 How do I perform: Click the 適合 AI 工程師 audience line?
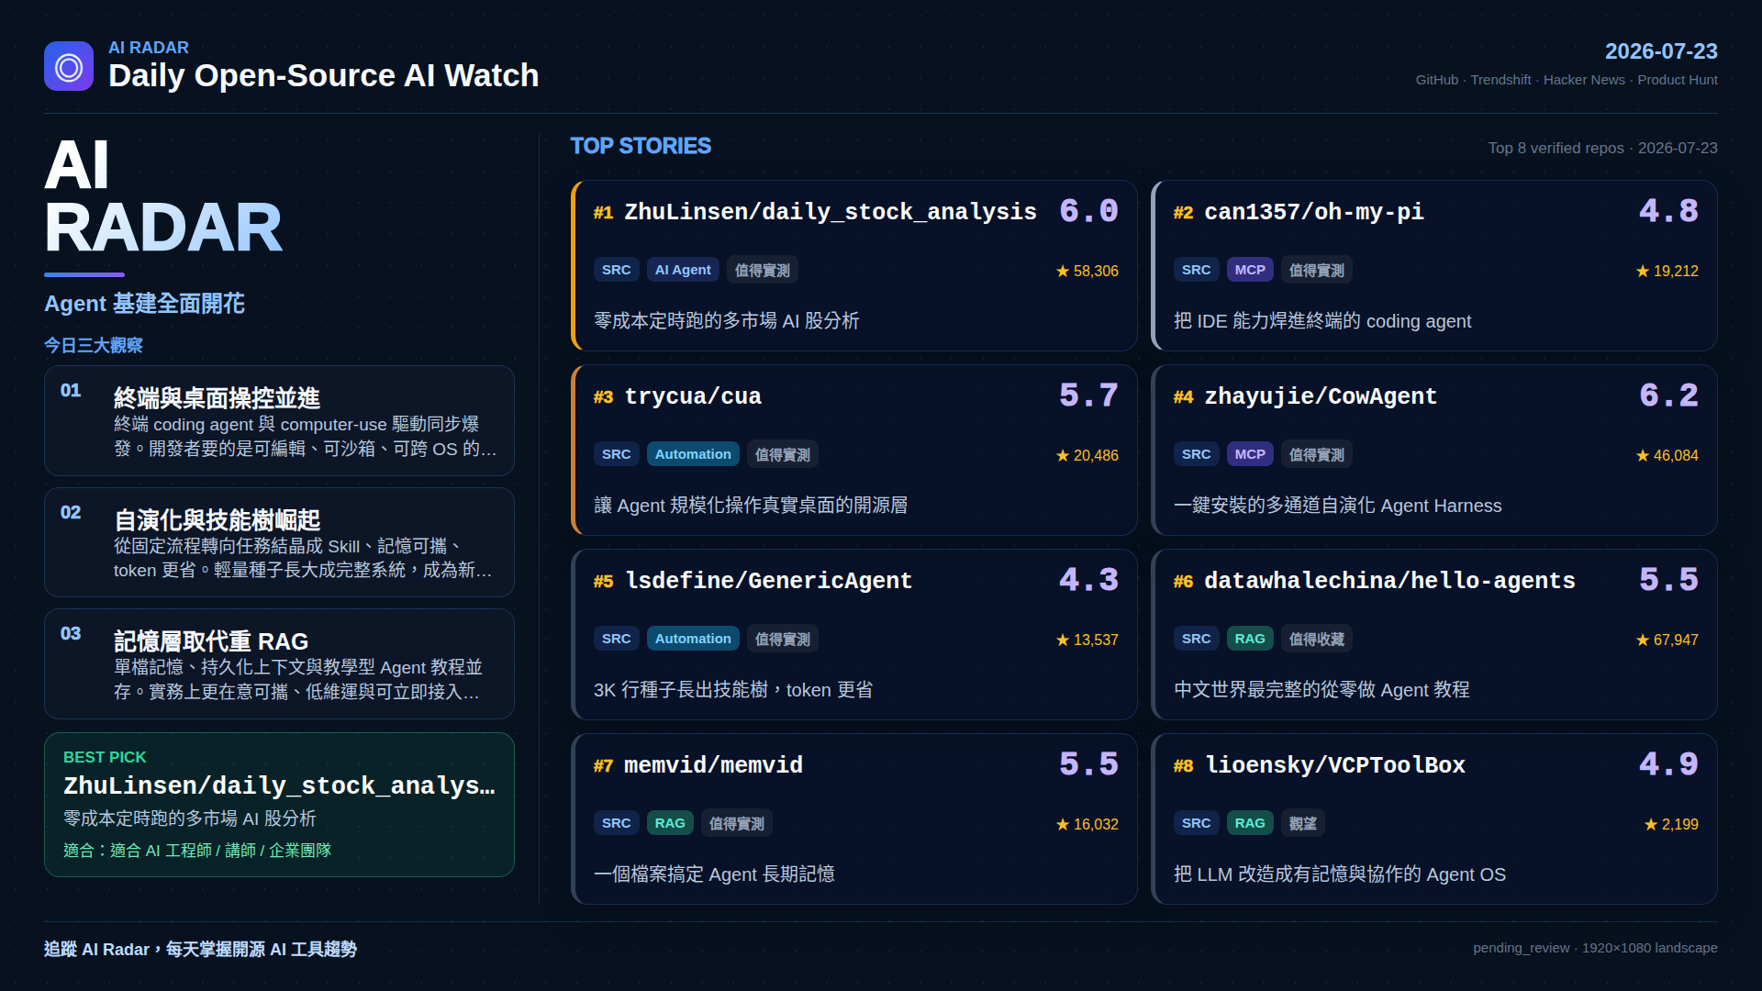(x=197, y=851)
